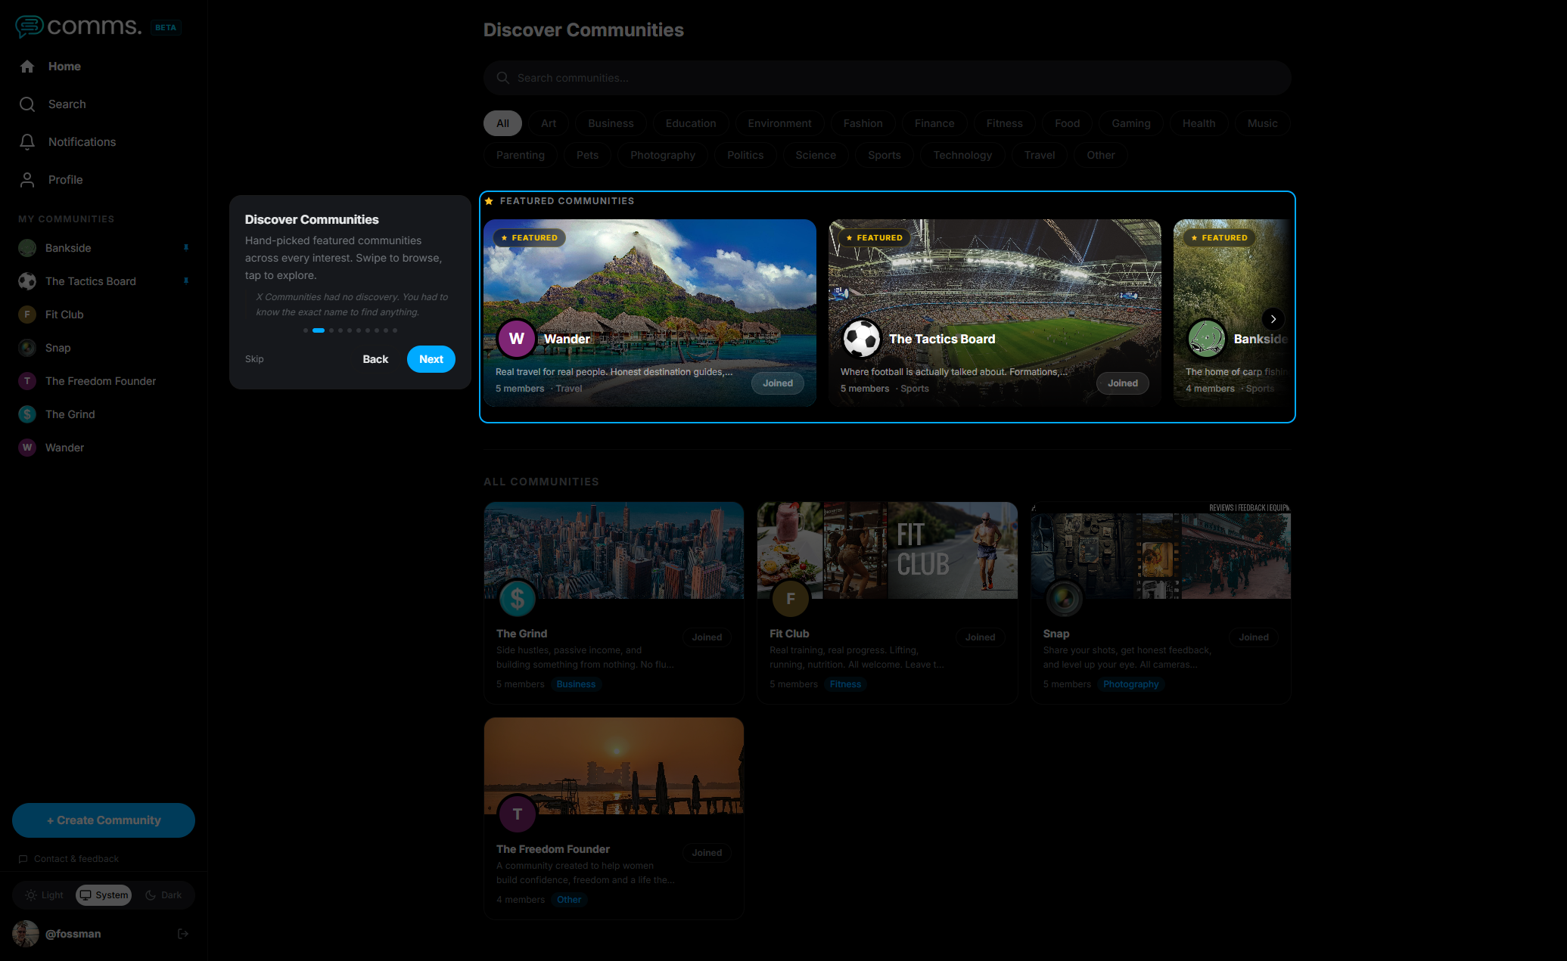Filter communities by Gaming
The height and width of the screenshot is (961, 1567).
1131,123
